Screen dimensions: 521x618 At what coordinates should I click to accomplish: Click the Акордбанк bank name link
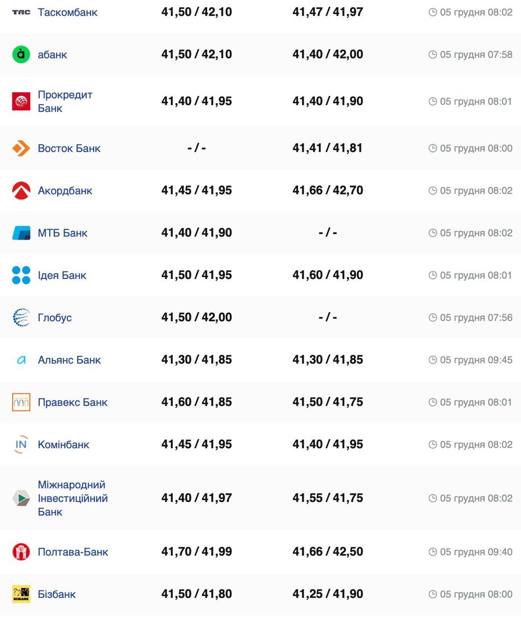coord(65,191)
